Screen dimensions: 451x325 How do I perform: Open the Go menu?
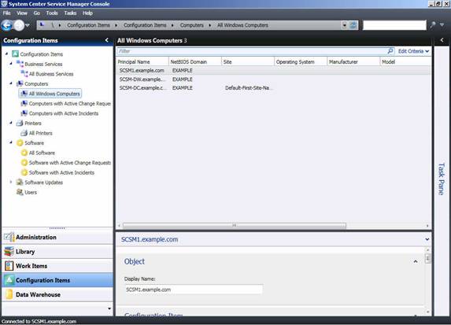[36, 13]
